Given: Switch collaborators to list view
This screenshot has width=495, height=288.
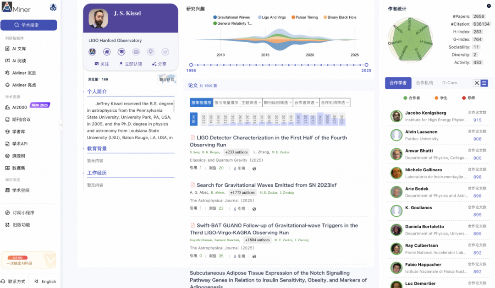Looking at the screenshot, I should 484,83.
